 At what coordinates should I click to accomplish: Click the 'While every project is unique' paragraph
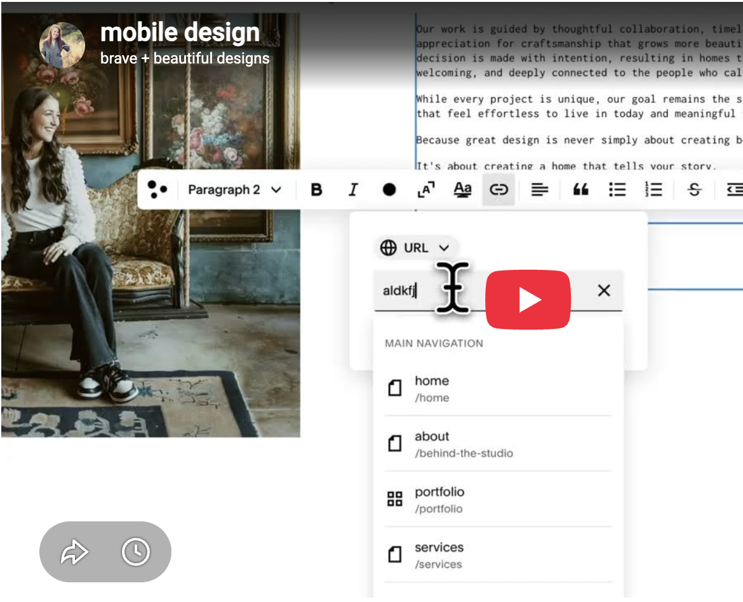click(579, 106)
